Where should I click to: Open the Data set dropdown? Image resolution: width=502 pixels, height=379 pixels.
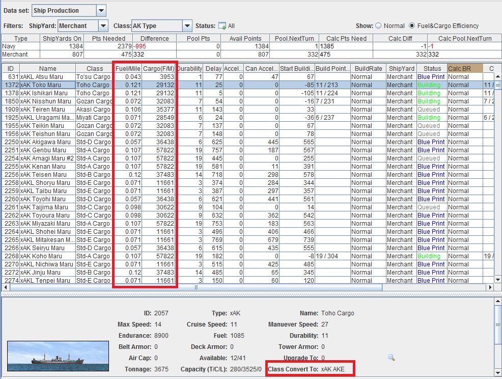click(x=101, y=10)
